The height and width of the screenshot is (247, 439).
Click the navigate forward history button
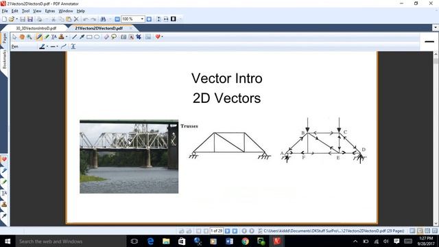[x=252, y=231]
